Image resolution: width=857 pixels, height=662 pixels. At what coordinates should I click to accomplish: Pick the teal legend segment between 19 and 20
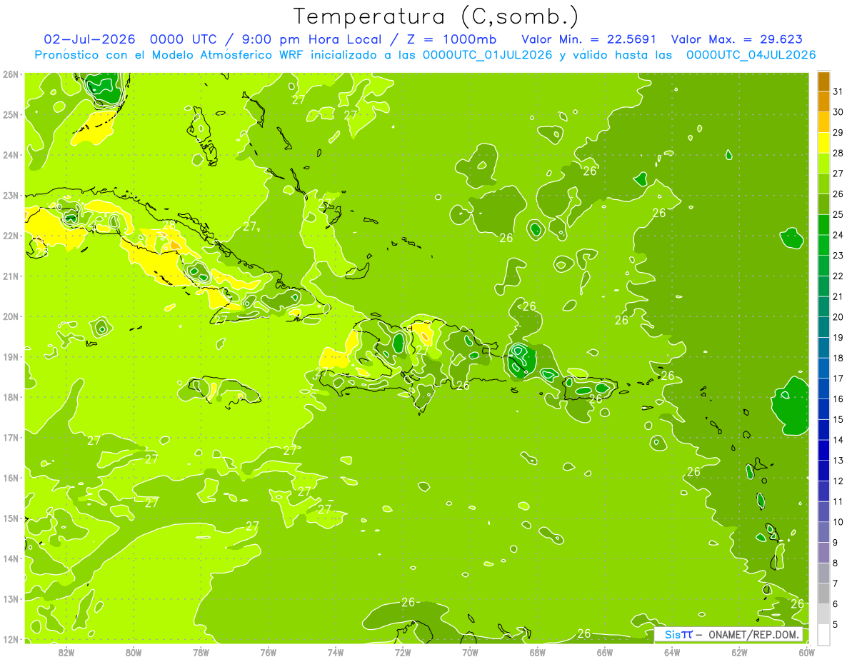point(823,327)
